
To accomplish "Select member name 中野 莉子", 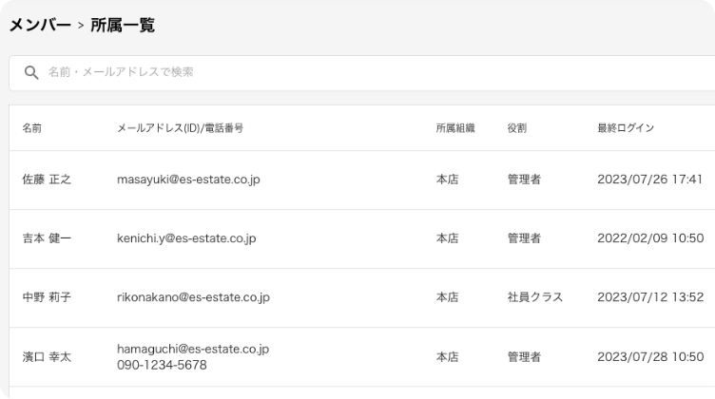I will 47,297.
